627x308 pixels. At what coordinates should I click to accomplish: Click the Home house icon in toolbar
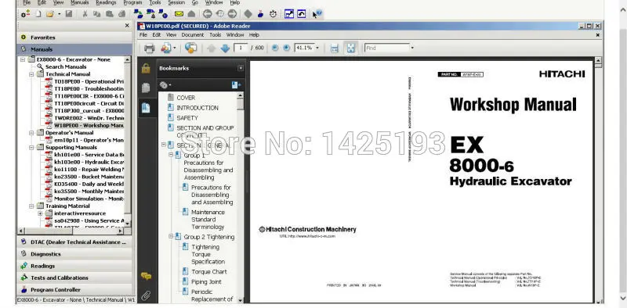tap(191, 14)
